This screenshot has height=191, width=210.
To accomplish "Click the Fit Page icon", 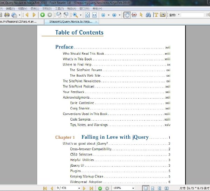I will pyautogui.click(x=87, y=15).
